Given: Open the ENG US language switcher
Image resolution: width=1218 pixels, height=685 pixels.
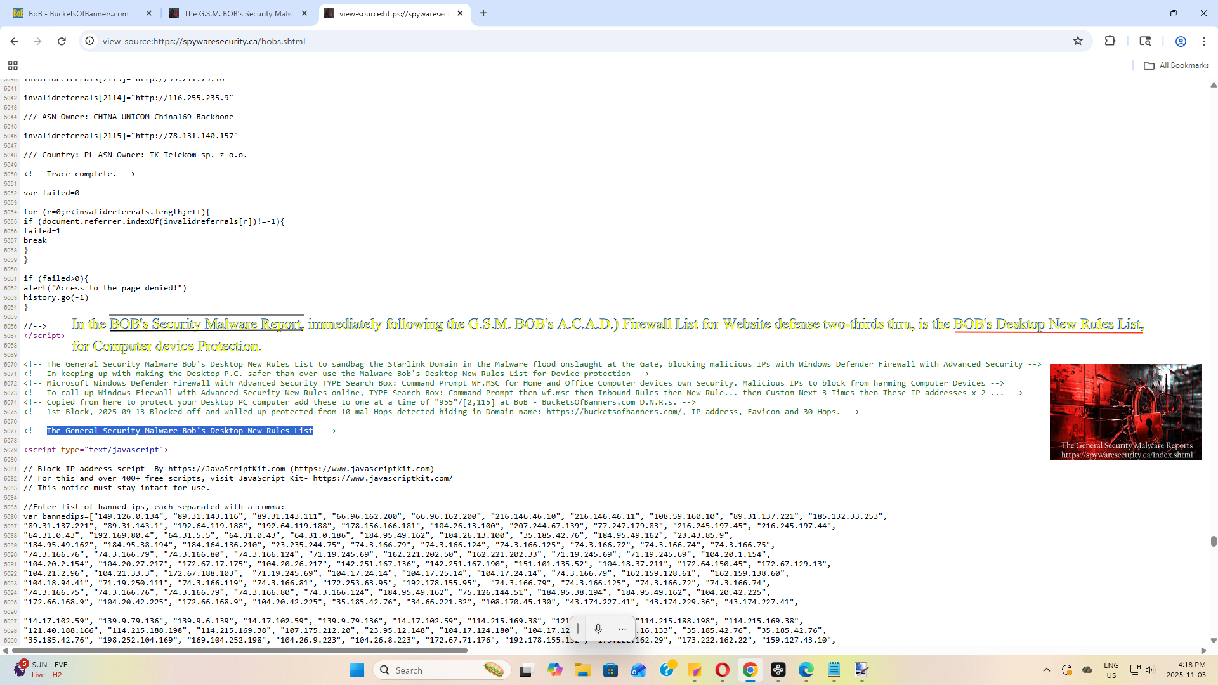Looking at the screenshot, I should pyautogui.click(x=1111, y=670).
